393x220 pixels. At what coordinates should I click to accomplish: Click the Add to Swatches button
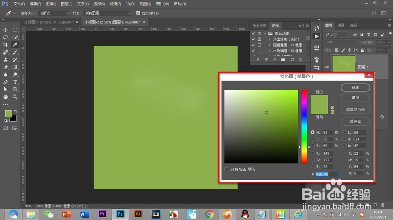click(x=355, y=109)
